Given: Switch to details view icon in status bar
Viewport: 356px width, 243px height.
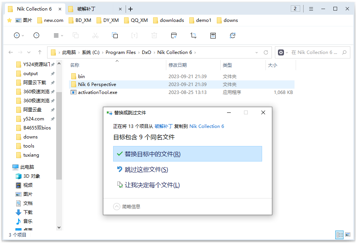Looking at the screenshot, I should coord(339,235).
